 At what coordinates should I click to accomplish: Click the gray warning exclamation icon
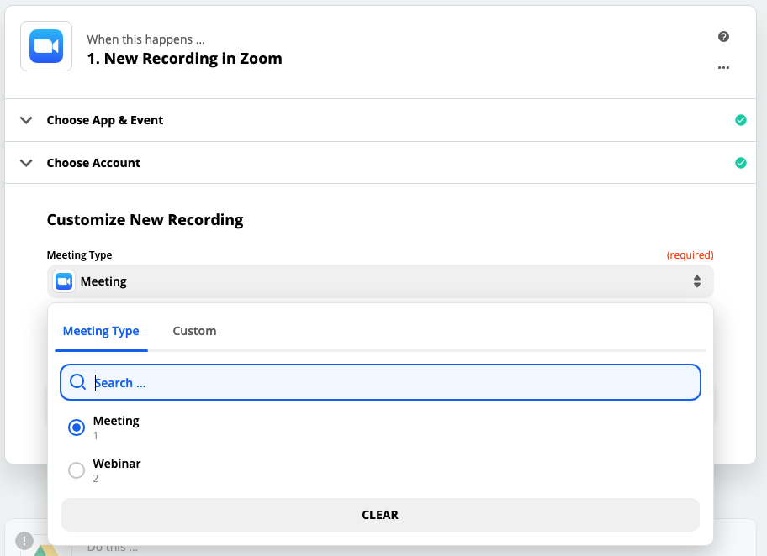pyautogui.click(x=24, y=541)
